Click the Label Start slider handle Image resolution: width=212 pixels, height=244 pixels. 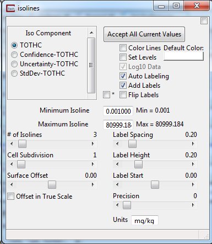pos(155,185)
